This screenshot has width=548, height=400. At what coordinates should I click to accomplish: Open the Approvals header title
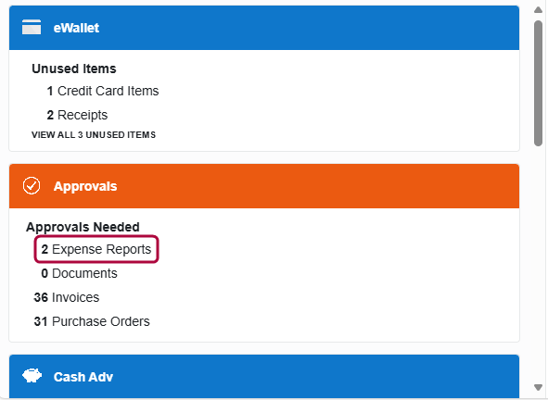tap(85, 186)
